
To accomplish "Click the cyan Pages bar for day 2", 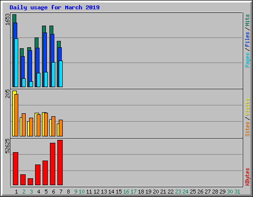I will (24, 83).
